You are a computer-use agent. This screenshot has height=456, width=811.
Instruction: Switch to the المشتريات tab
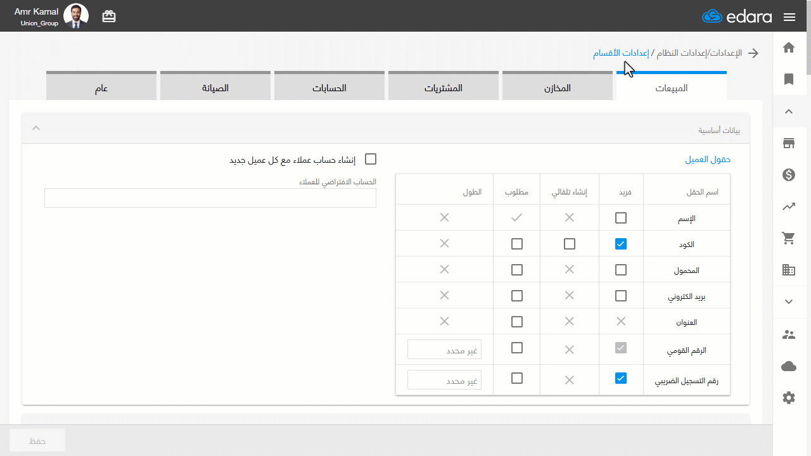click(444, 86)
